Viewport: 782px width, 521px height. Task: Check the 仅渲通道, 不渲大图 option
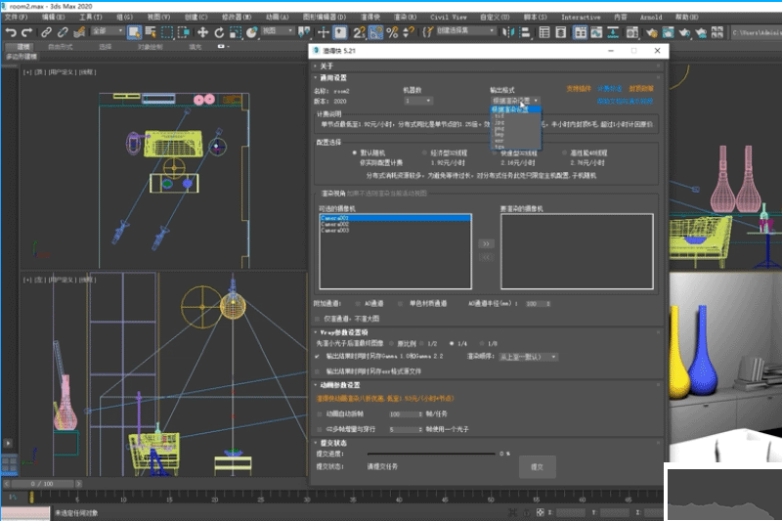pyautogui.click(x=318, y=318)
